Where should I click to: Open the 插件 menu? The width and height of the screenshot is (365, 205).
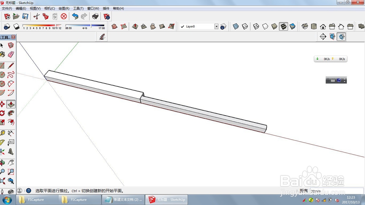[106, 8]
